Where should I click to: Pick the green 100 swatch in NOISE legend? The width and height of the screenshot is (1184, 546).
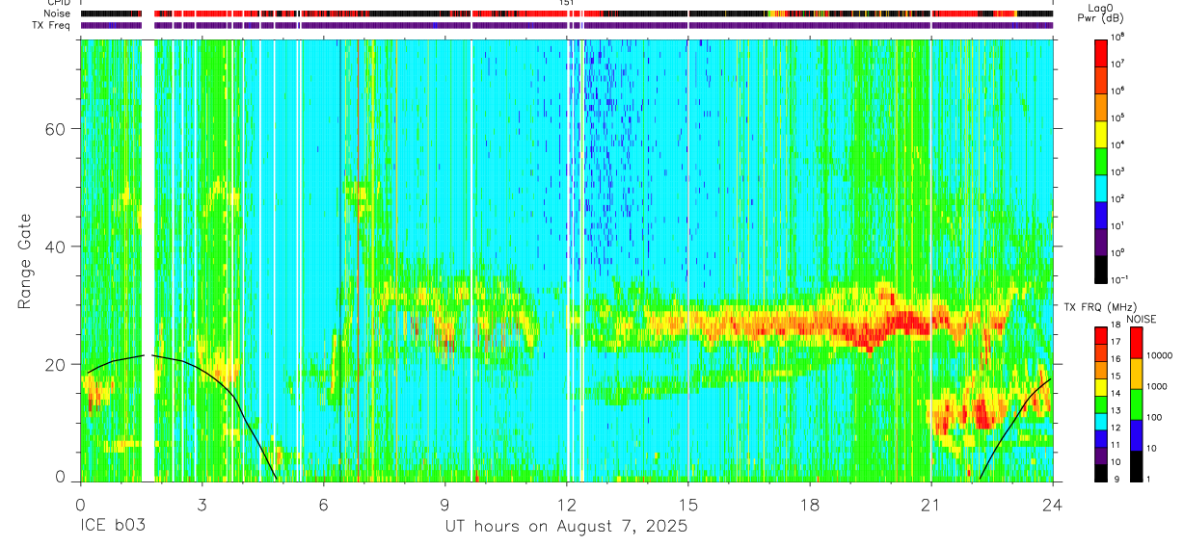click(x=1137, y=403)
